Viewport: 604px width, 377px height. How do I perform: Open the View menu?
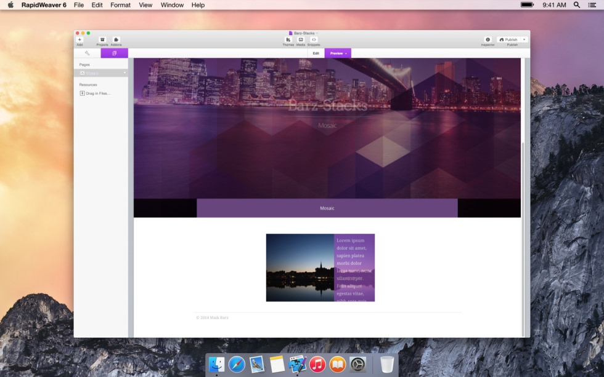point(145,5)
